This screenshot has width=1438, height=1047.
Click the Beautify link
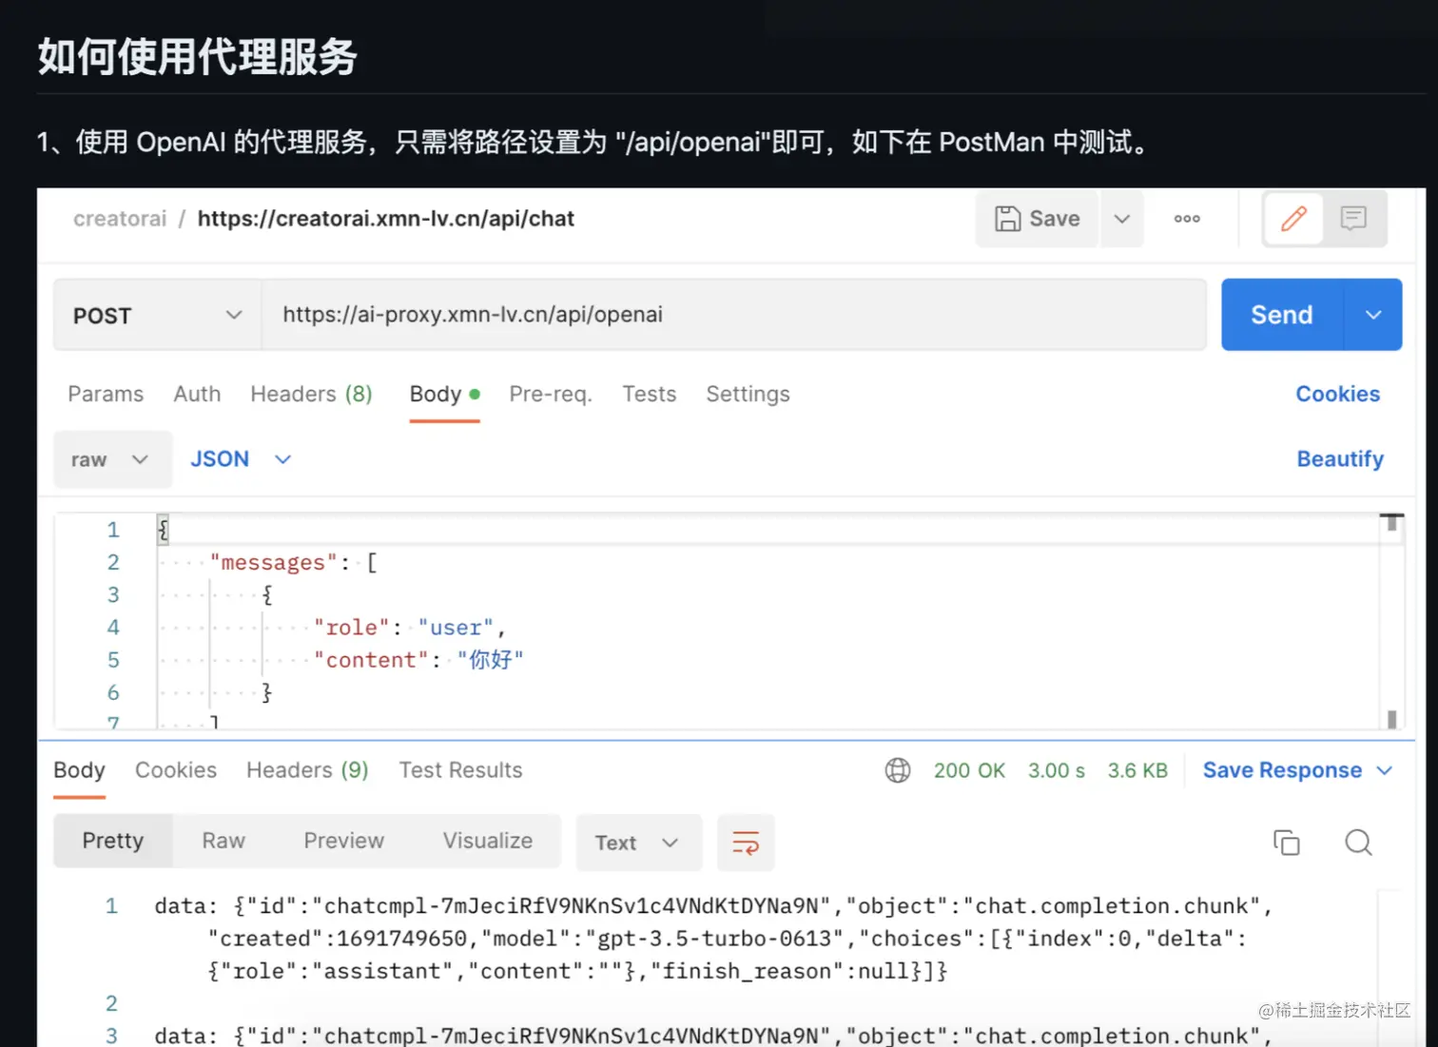point(1340,458)
